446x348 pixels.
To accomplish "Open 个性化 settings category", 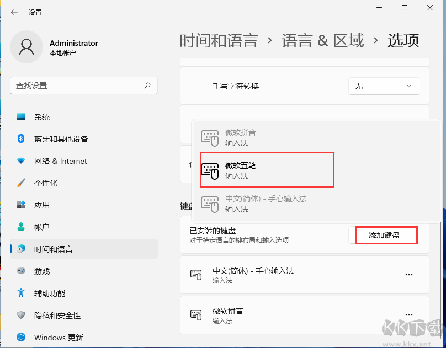I will coord(84,183).
